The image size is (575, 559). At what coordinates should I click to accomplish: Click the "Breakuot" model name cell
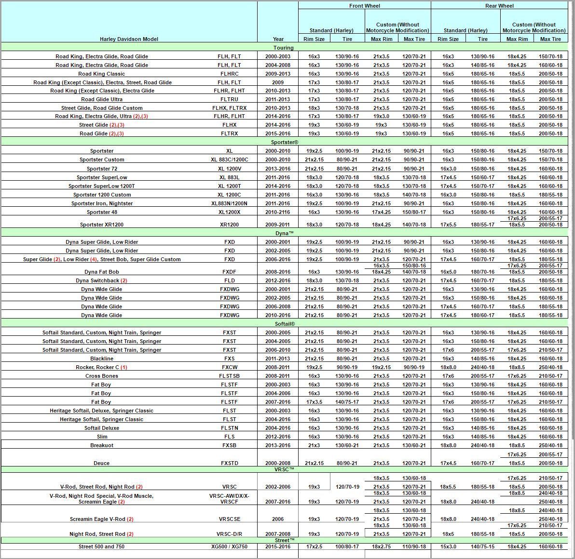101,445
